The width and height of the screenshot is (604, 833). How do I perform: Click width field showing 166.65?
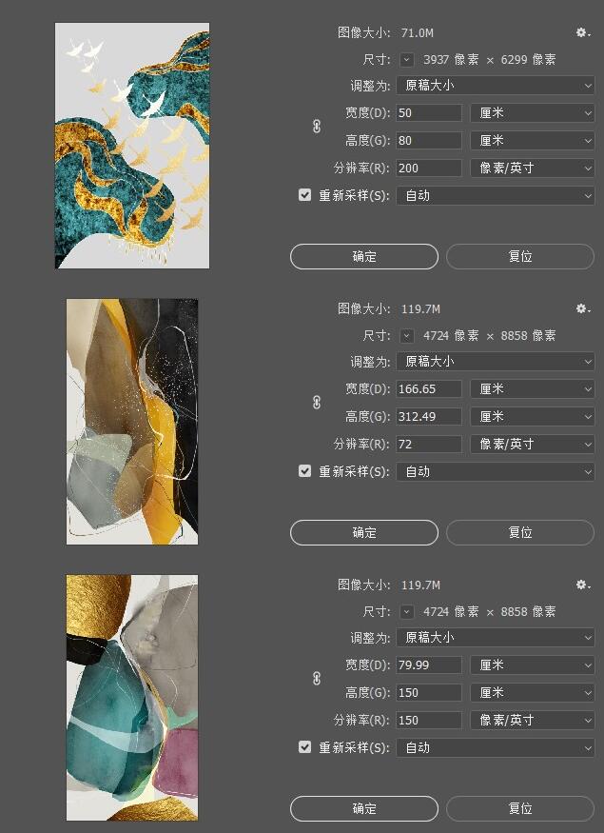[429, 388]
